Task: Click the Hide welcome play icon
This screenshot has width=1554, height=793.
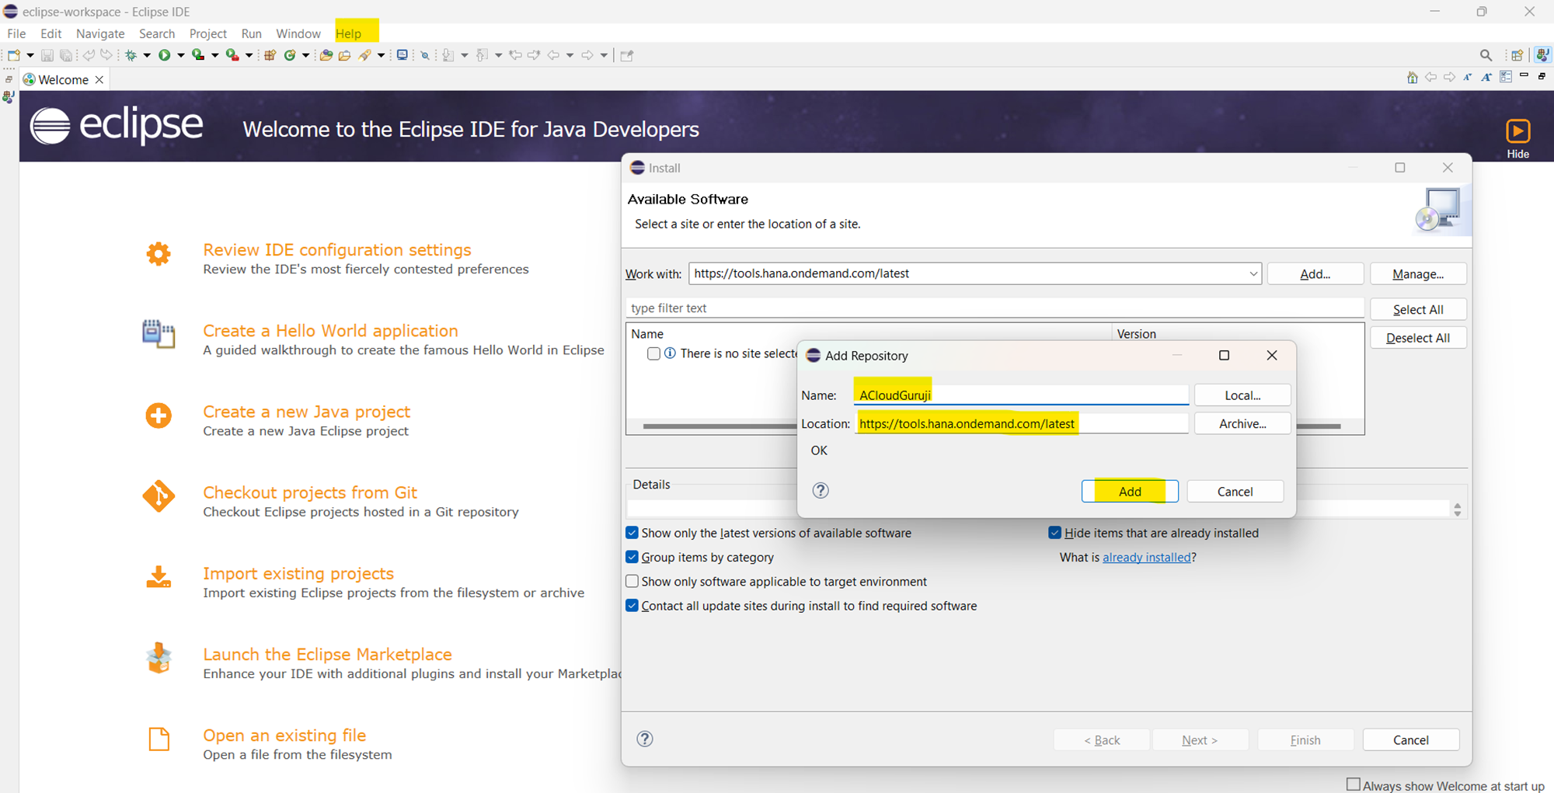Action: (1517, 131)
